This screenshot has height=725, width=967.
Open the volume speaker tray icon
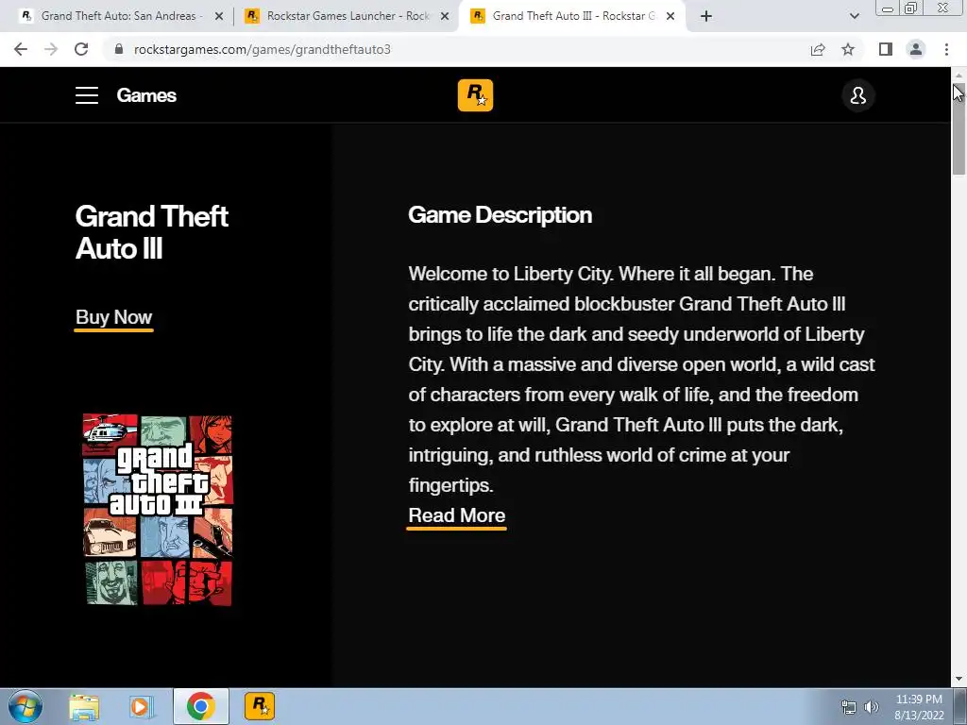coord(871,707)
